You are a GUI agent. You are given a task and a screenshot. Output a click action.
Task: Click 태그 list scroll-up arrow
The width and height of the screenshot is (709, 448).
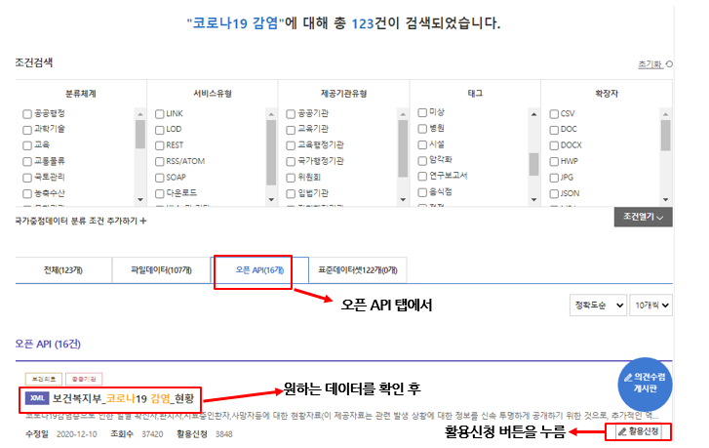coord(534,114)
